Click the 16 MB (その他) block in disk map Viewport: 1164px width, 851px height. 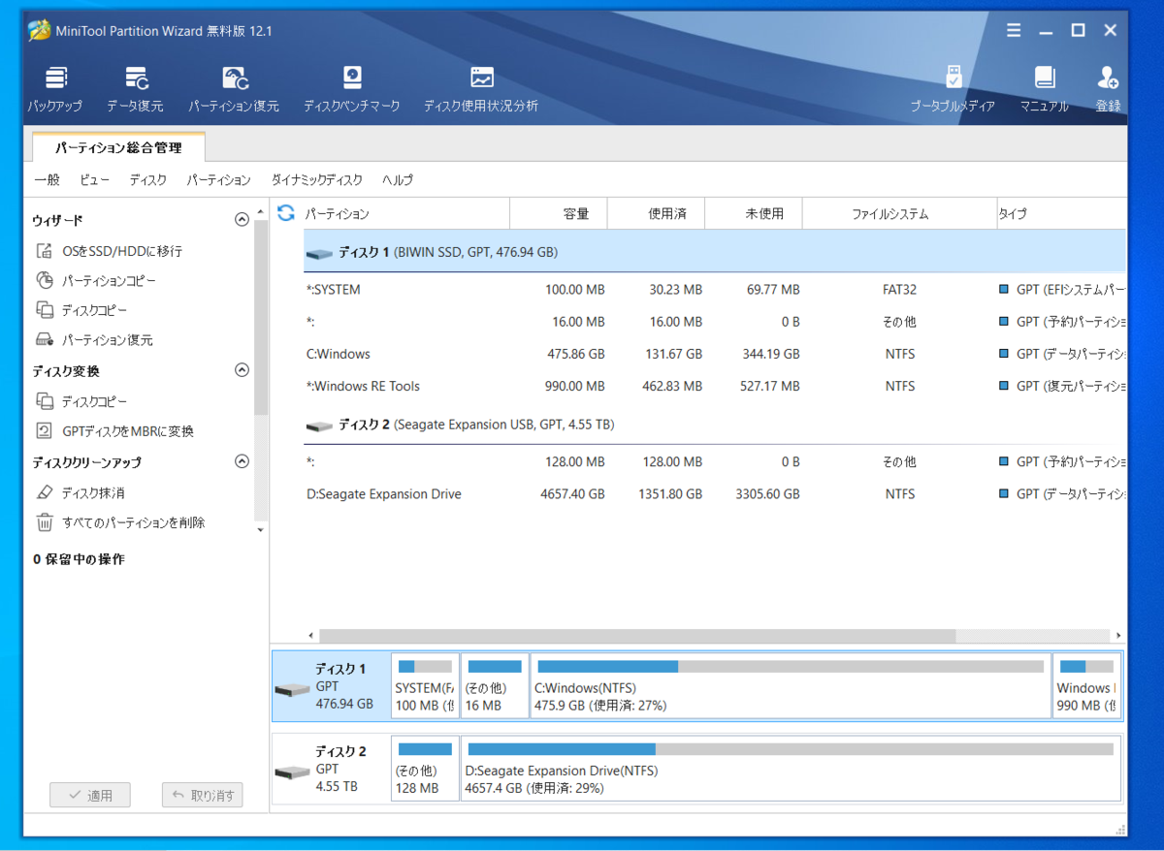coord(495,686)
